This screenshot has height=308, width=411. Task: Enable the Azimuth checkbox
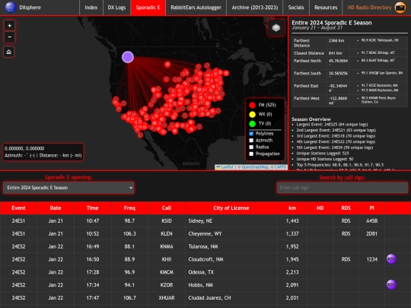click(251, 141)
